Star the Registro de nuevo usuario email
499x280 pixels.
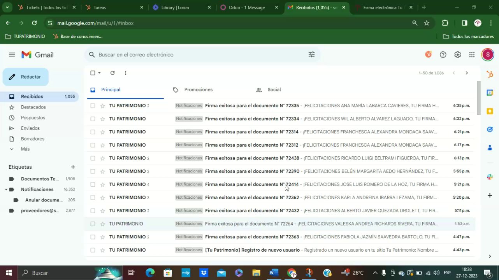103,250
